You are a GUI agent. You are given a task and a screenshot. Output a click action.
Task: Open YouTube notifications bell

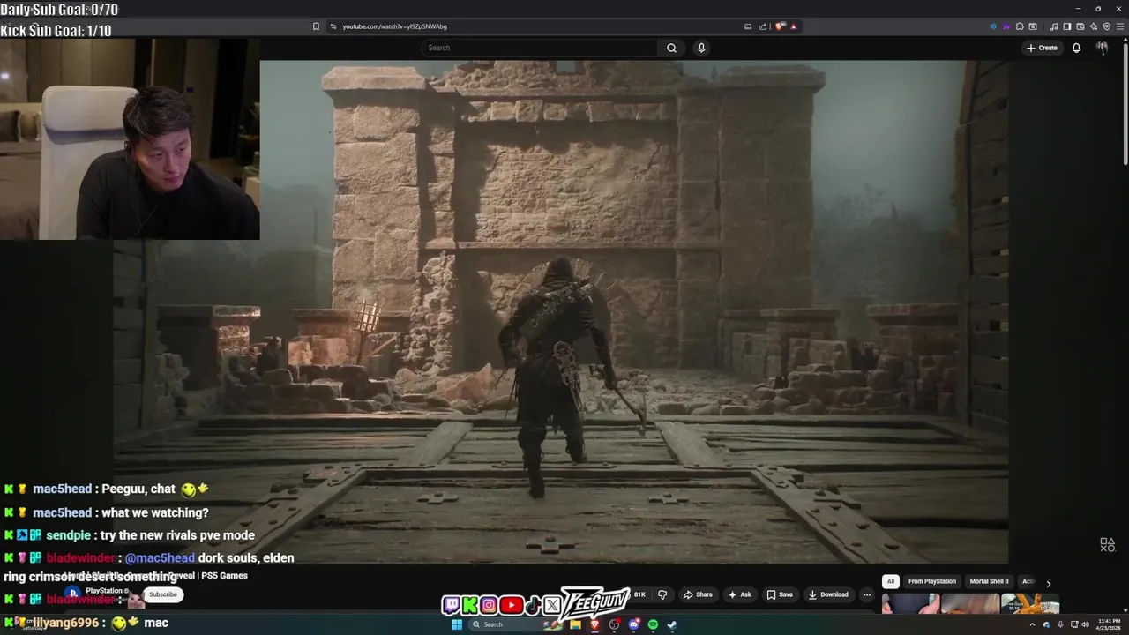(x=1076, y=48)
